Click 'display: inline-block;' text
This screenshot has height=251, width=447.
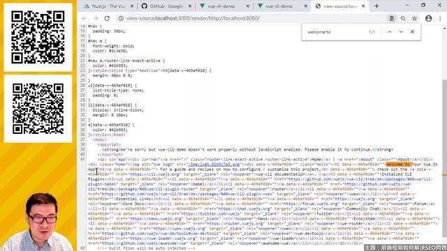(118, 110)
